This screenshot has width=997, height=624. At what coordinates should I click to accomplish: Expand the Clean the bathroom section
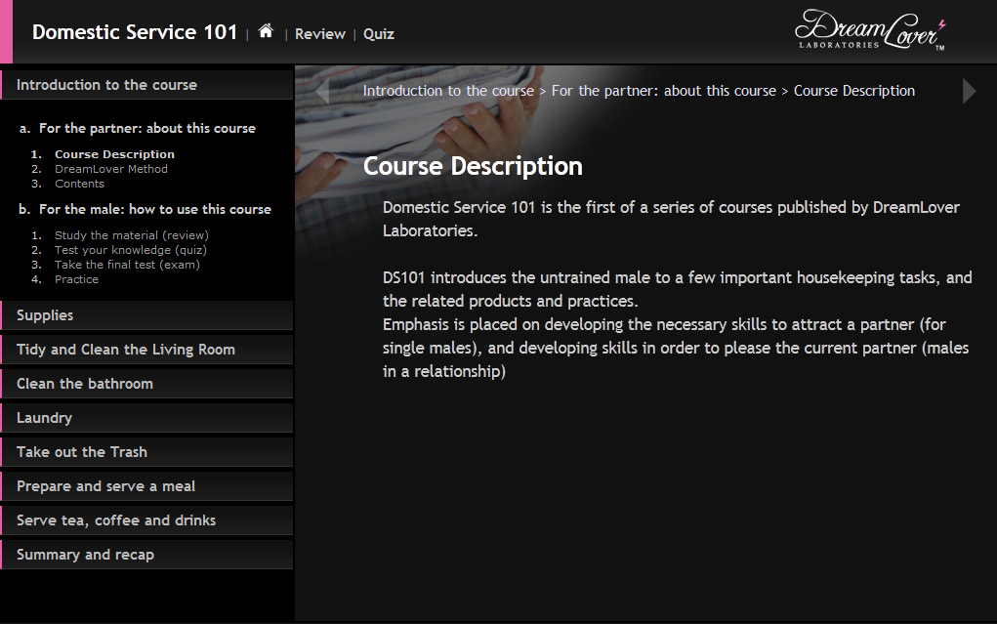pyautogui.click(x=146, y=384)
